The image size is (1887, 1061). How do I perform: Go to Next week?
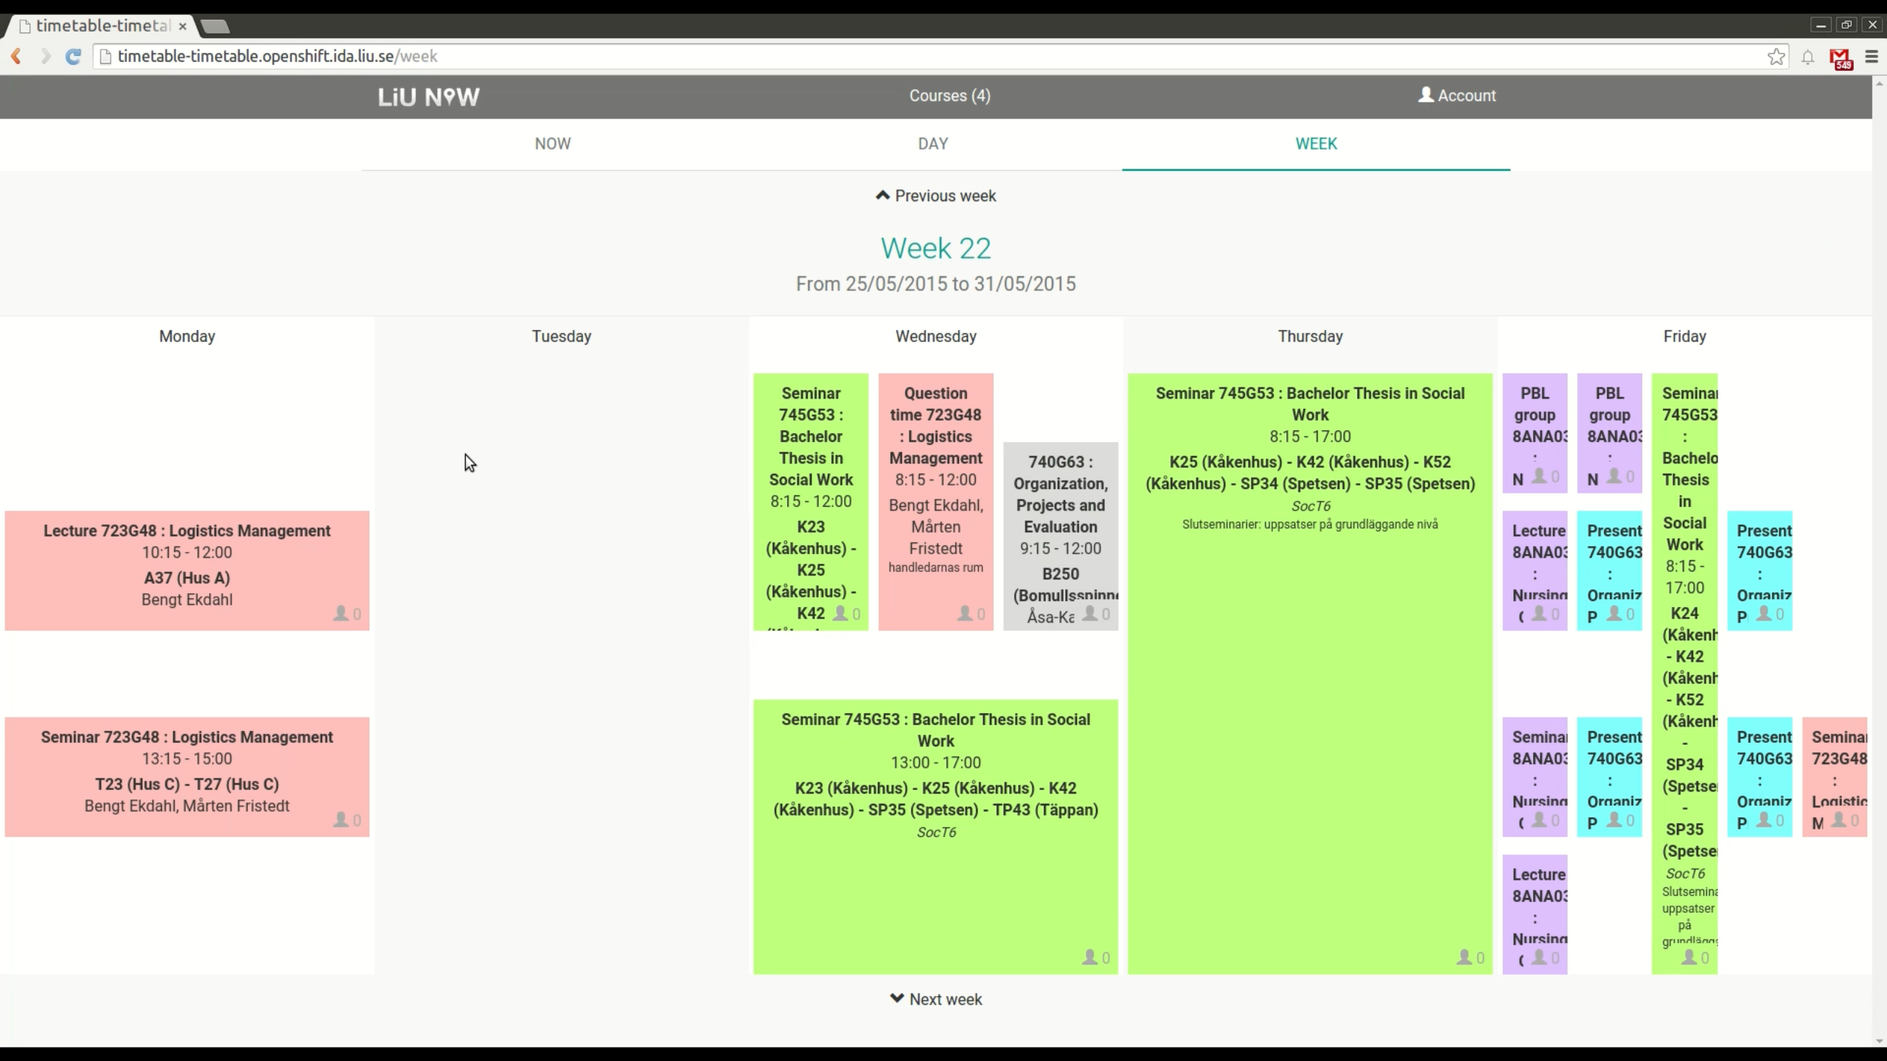tap(936, 999)
